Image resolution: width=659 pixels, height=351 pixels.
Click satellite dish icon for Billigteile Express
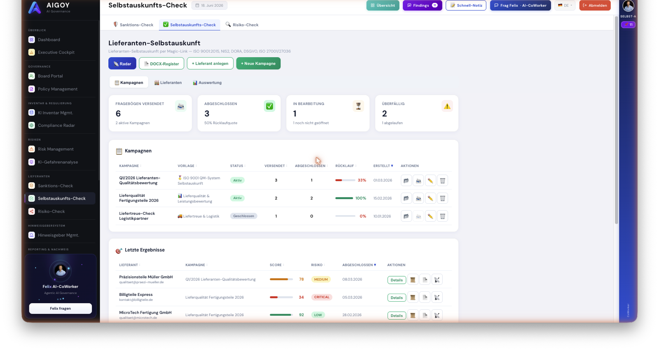point(437,298)
